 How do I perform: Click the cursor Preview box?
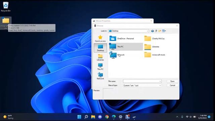[108, 94]
